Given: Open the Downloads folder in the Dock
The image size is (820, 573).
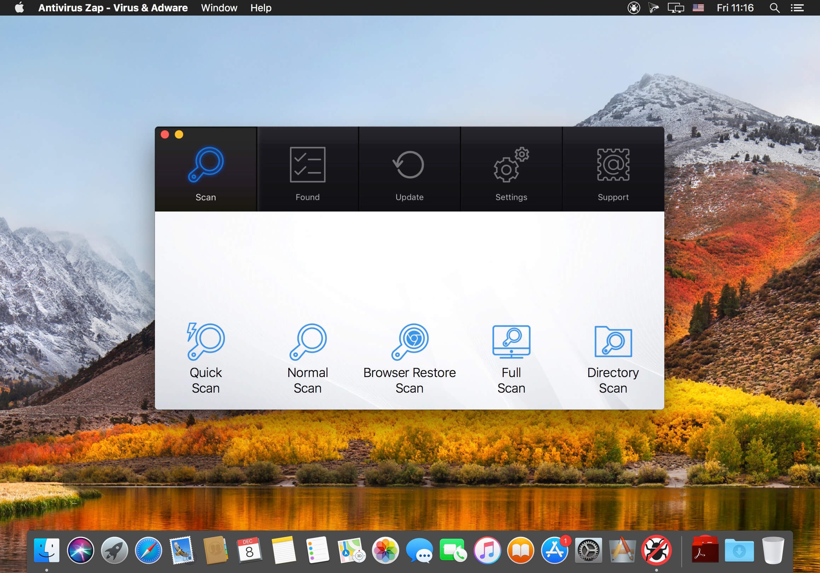Looking at the screenshot, I should pos(739,550).
